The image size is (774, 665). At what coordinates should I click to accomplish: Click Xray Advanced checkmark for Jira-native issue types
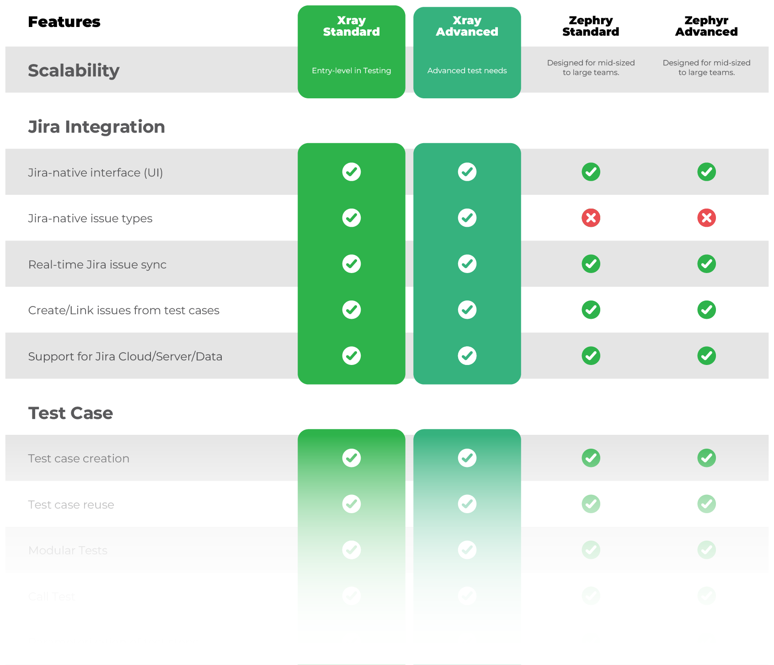467,218
